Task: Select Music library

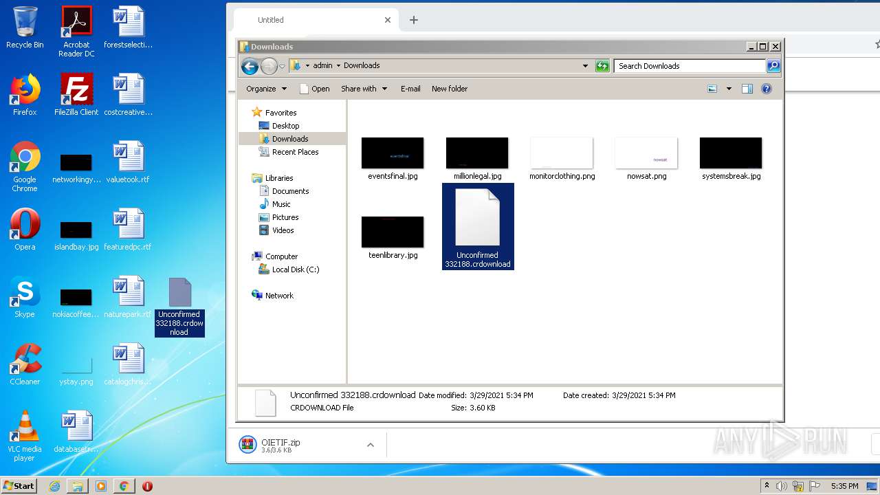Action: tap(281, 204)
